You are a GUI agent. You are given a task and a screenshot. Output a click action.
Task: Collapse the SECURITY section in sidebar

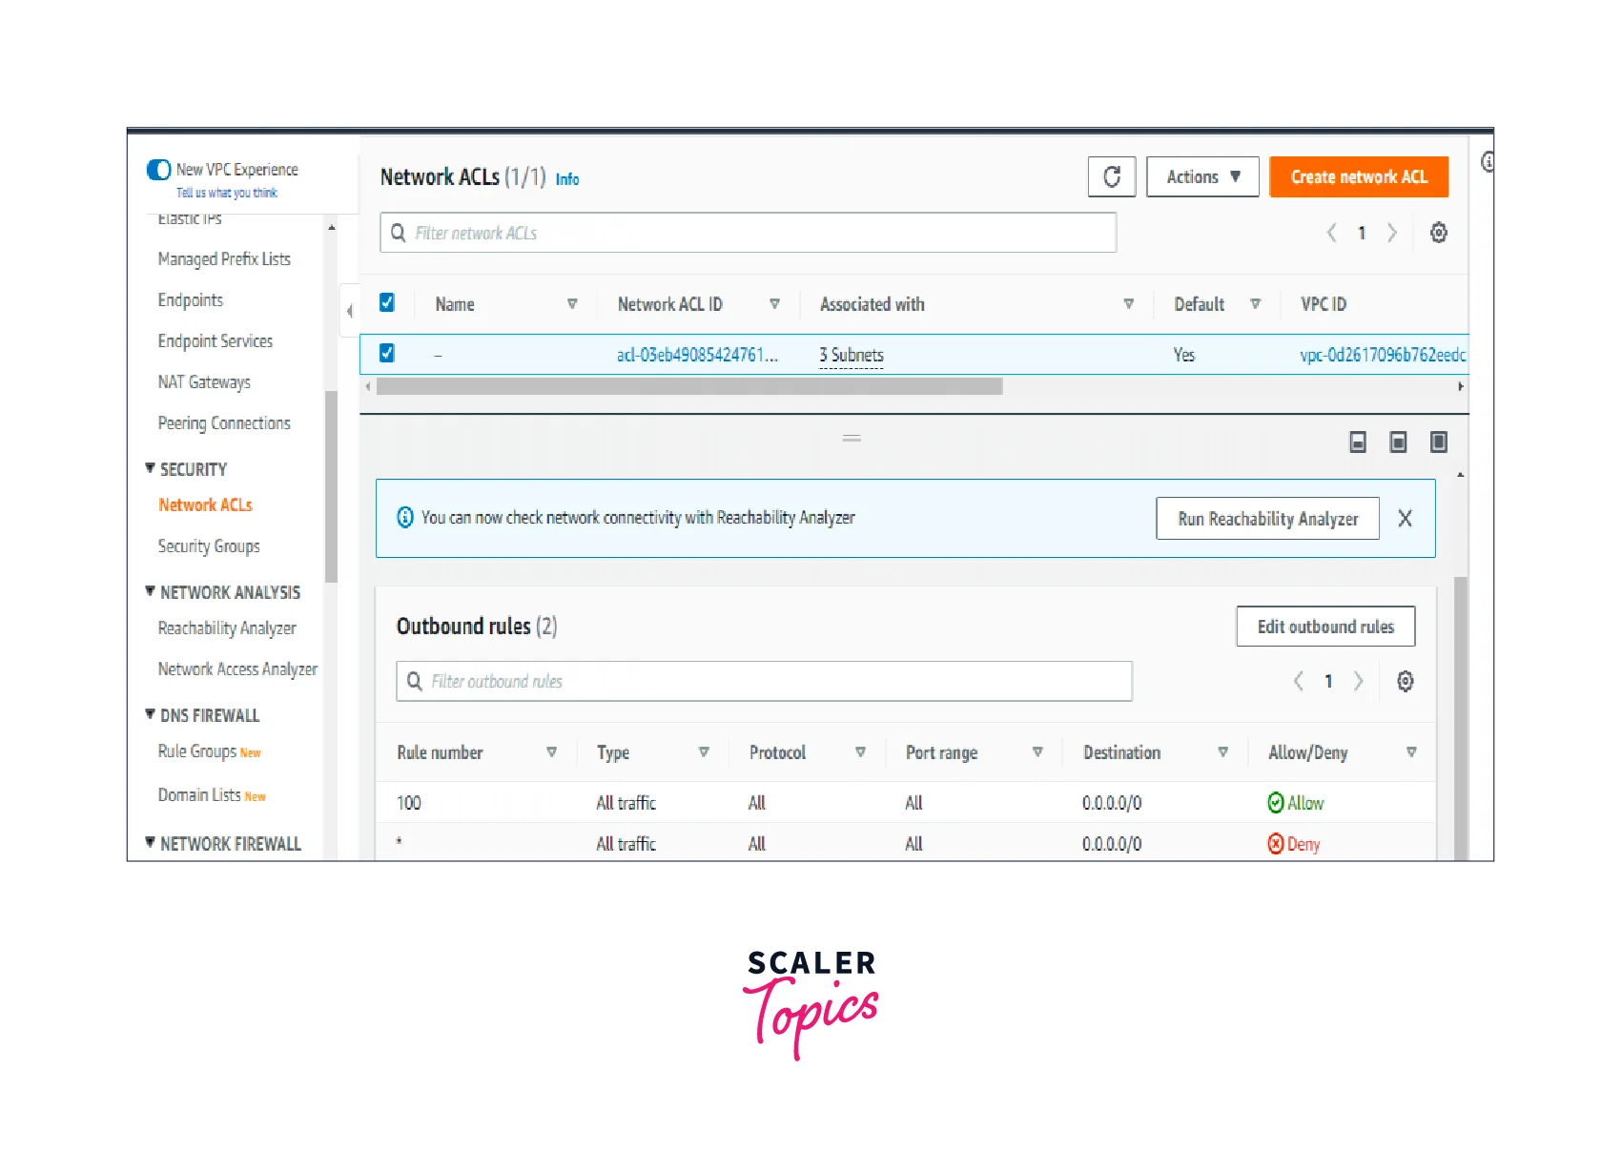150,468
